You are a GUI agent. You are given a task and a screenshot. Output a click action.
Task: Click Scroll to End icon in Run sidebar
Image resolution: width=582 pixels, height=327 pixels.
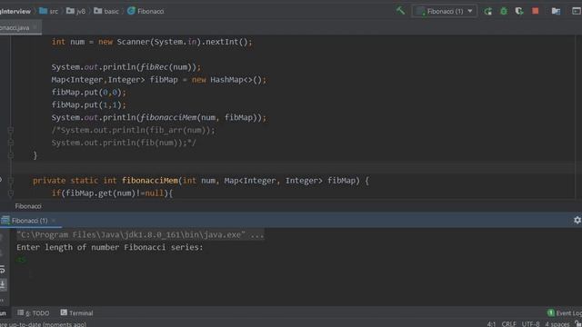(3, 284)
